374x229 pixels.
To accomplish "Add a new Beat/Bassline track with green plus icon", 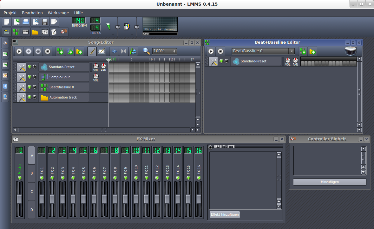I will click(x=60, y=51).
